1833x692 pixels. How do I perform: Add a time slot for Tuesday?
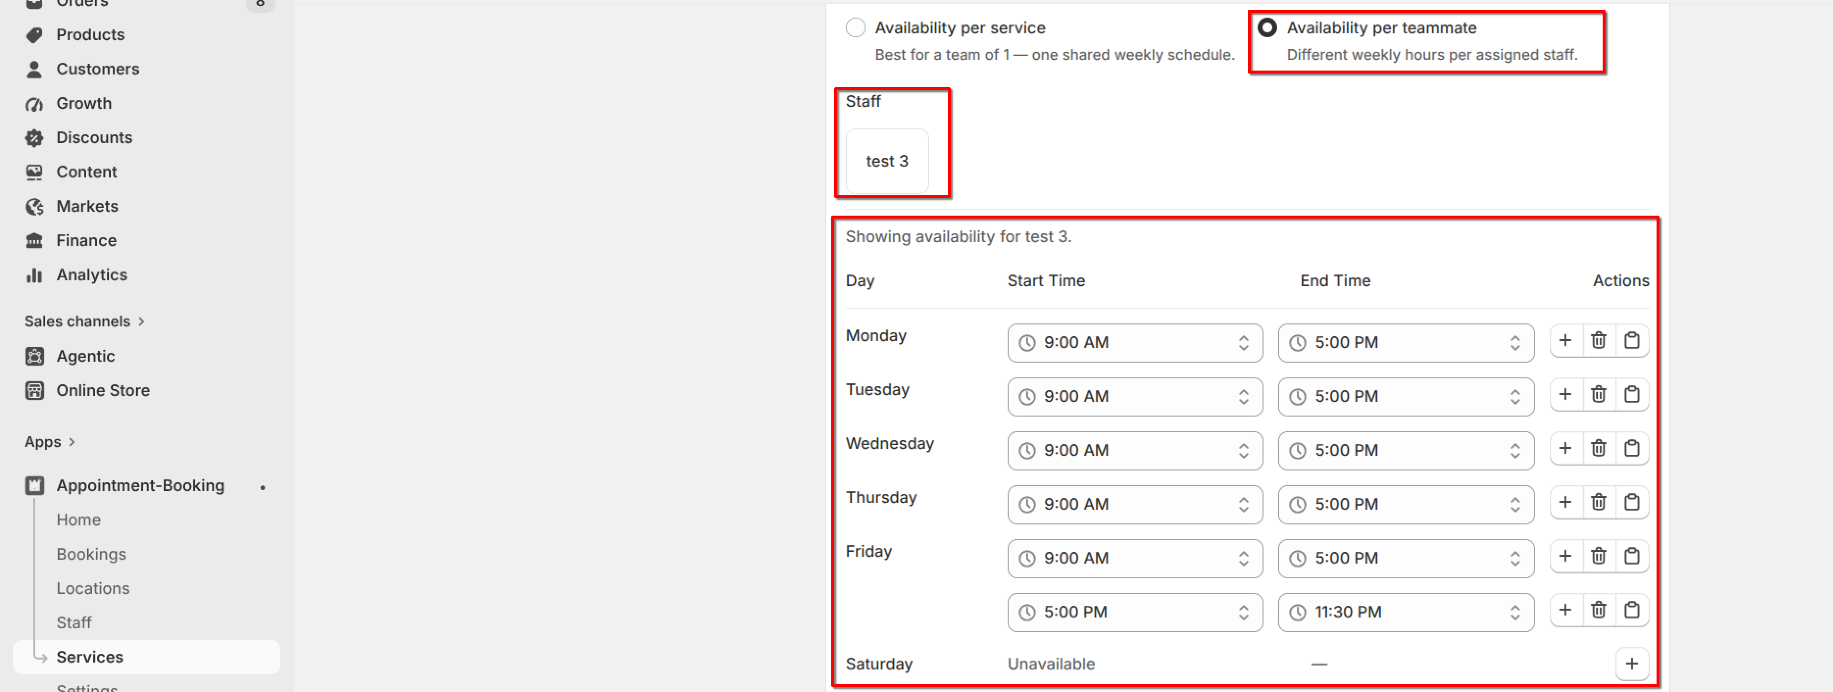pyautogui.click(x=1565, y=395)
